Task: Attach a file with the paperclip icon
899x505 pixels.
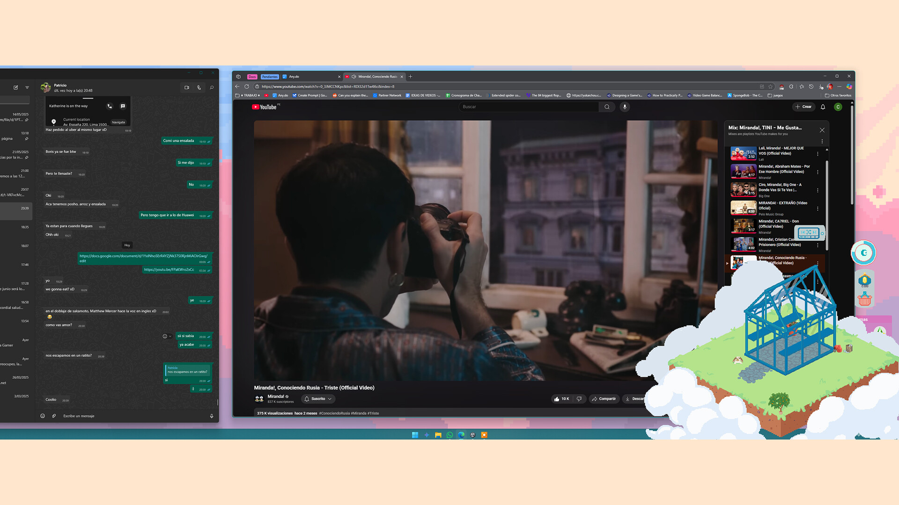Action: [x=54, y=416]
